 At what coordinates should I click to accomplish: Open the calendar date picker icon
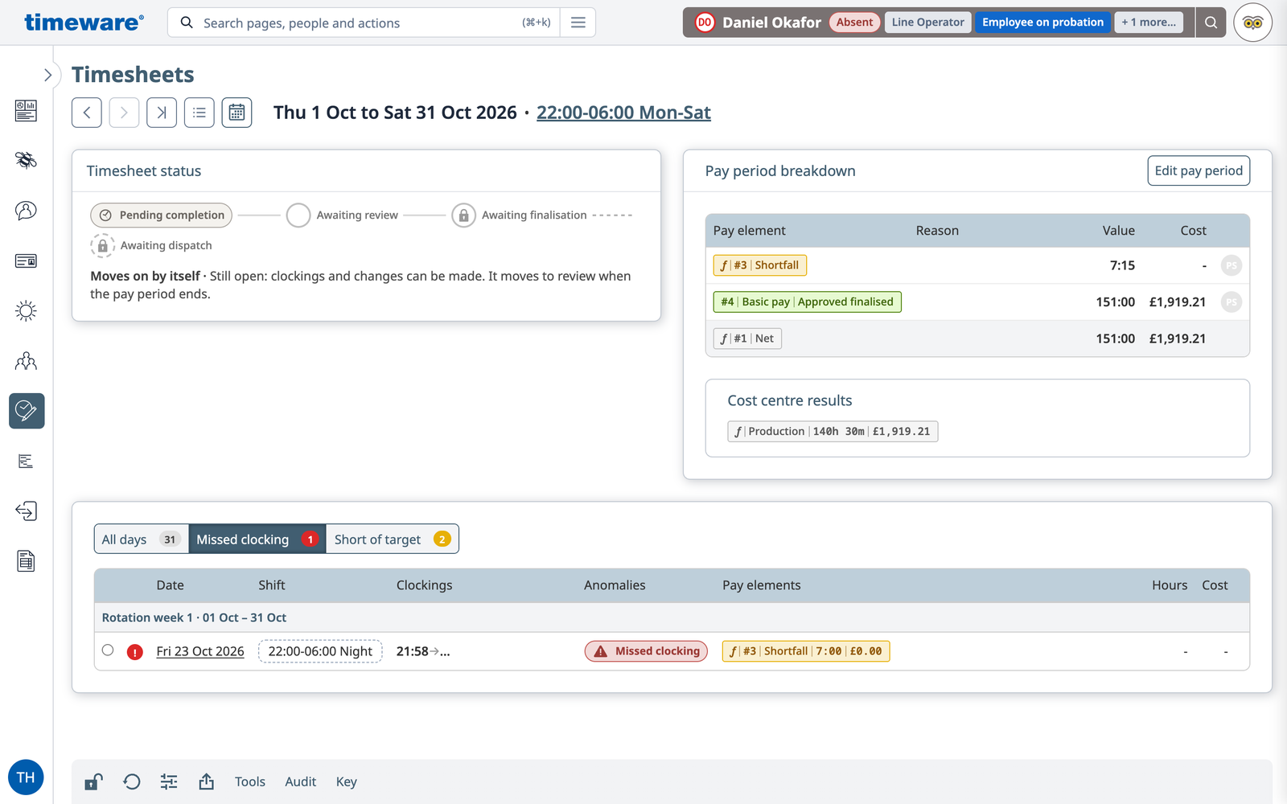point(236,113)
